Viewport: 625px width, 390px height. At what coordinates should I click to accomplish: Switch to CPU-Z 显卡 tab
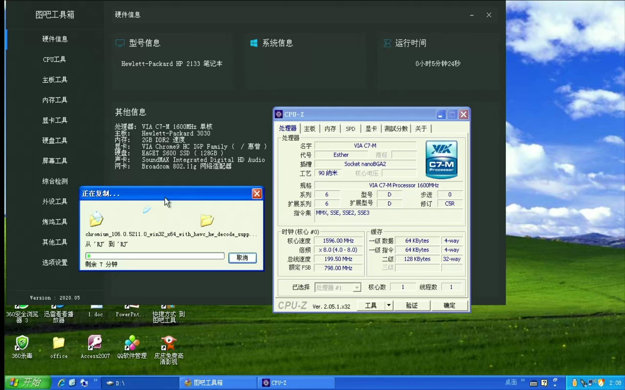(371, 129)
